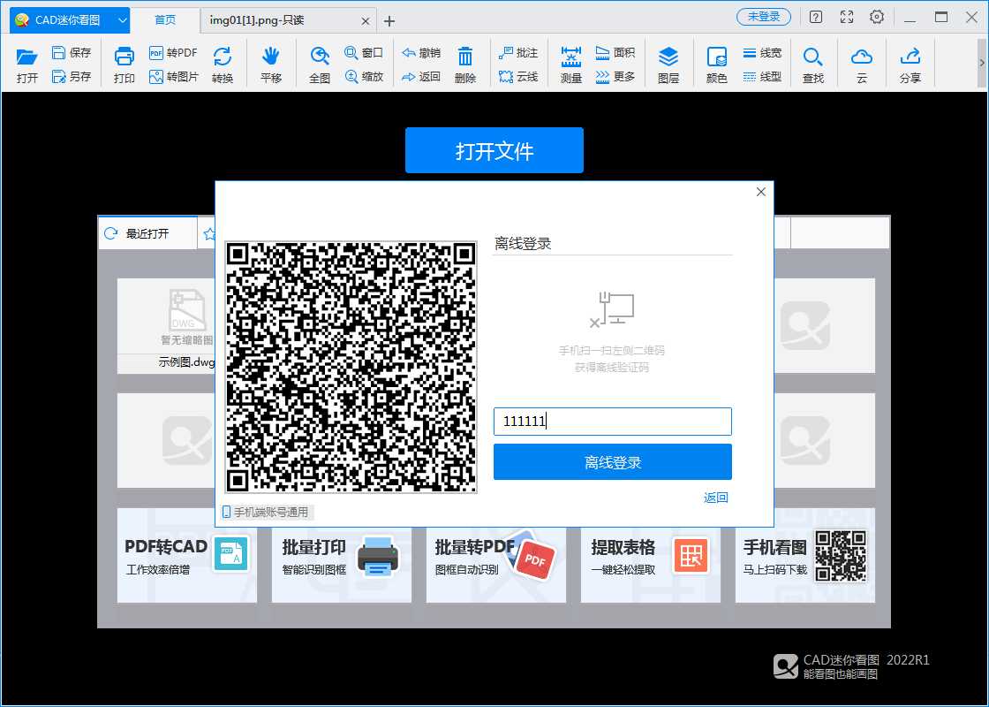
Task: Click the 查找 search icon
Action: [813, 65]
